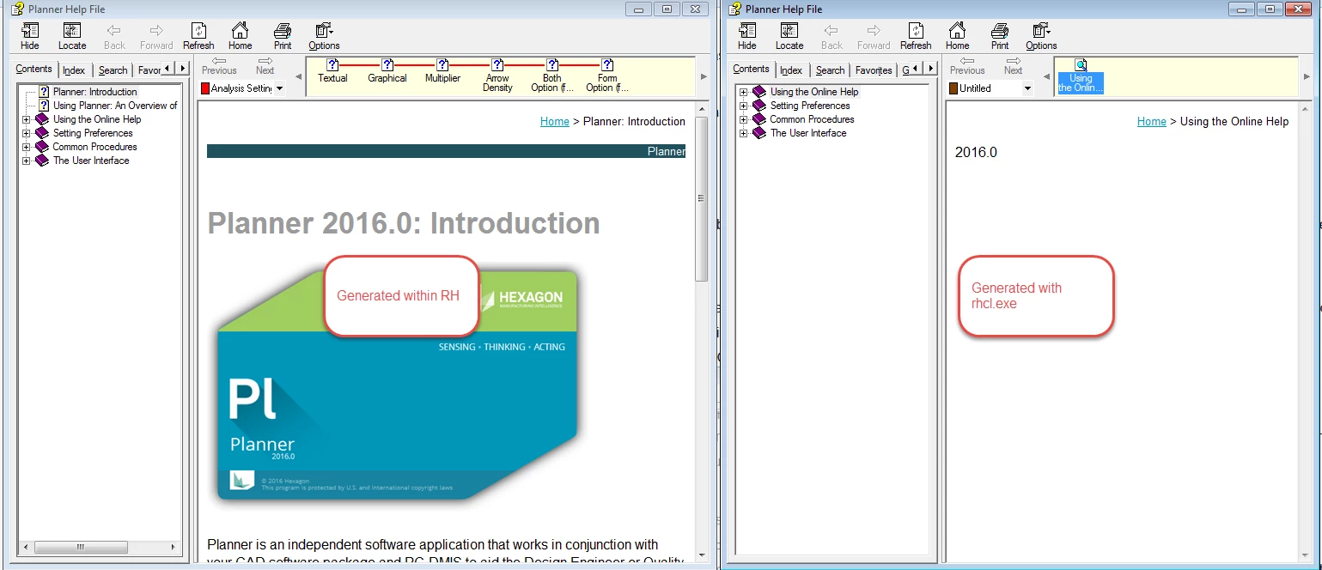Open the Arrow Density browse sequence topic
Viewport: 1322px width, 570px height.
[497, 76]
